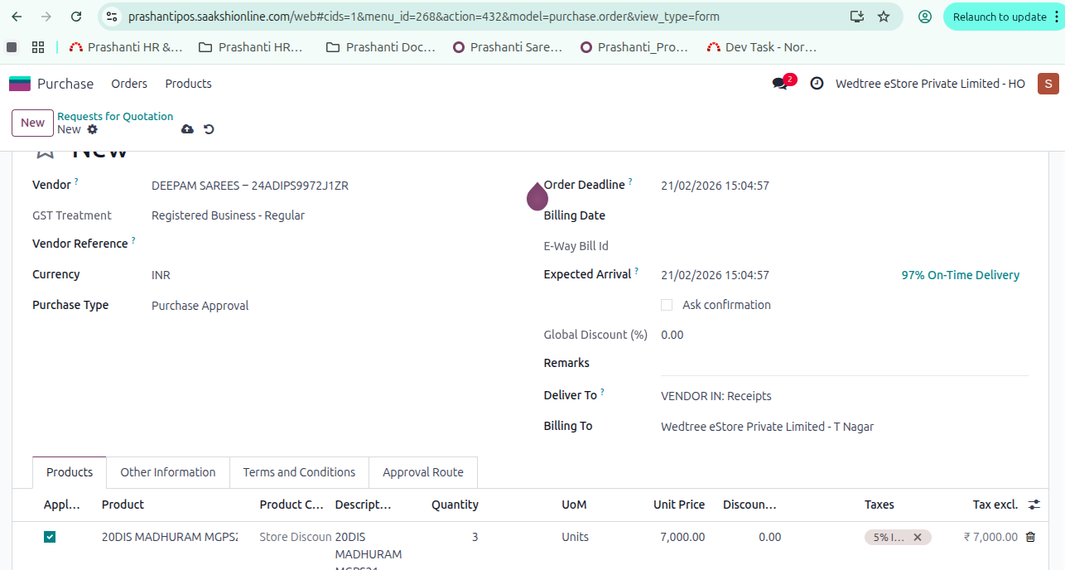Open the activities clock icon

tap(817, 84)
